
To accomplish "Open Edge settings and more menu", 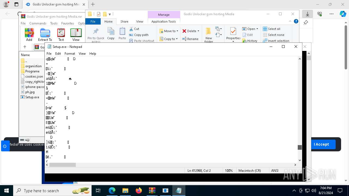I will point(332,14).
